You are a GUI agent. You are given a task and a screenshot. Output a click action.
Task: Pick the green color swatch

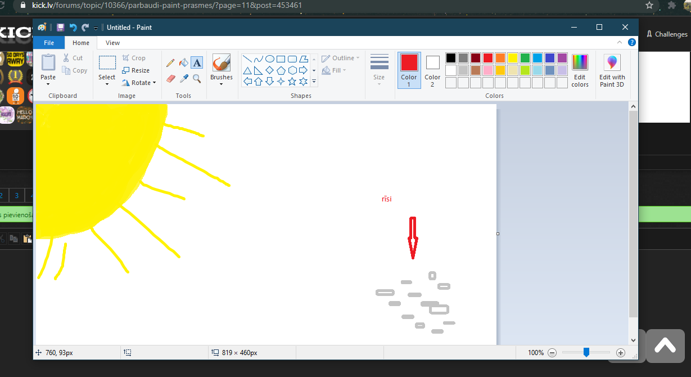525,58
